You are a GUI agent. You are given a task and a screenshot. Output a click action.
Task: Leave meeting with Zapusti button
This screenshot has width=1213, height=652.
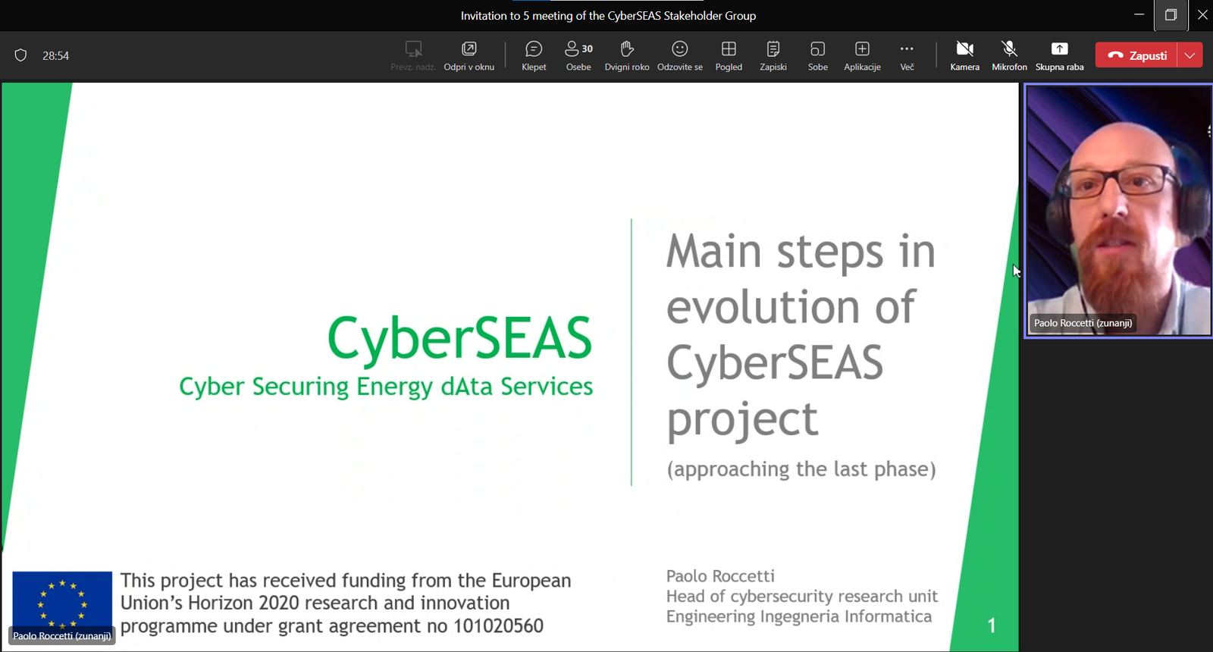pyautogui.click(x=1136, y=55)
